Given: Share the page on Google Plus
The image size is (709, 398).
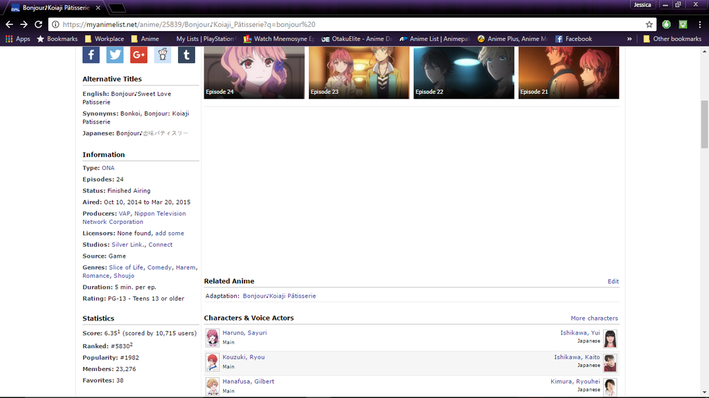Looking at the screenshot, I should click(x=138, y=55).
